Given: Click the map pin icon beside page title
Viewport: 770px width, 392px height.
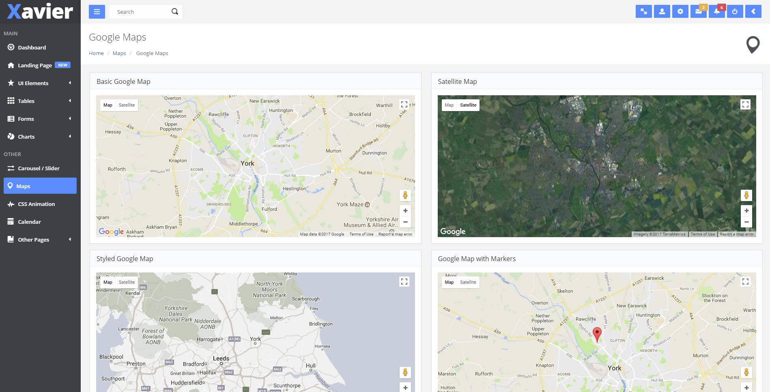Looking at the screenshot, I should [x=753, y=45].
